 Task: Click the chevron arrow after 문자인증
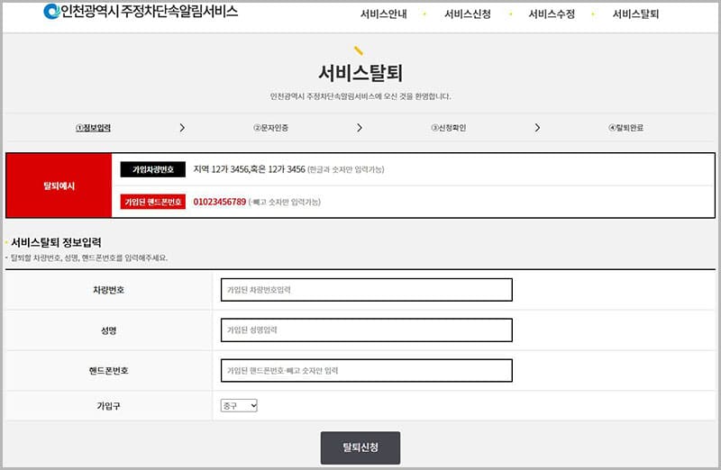360,128
